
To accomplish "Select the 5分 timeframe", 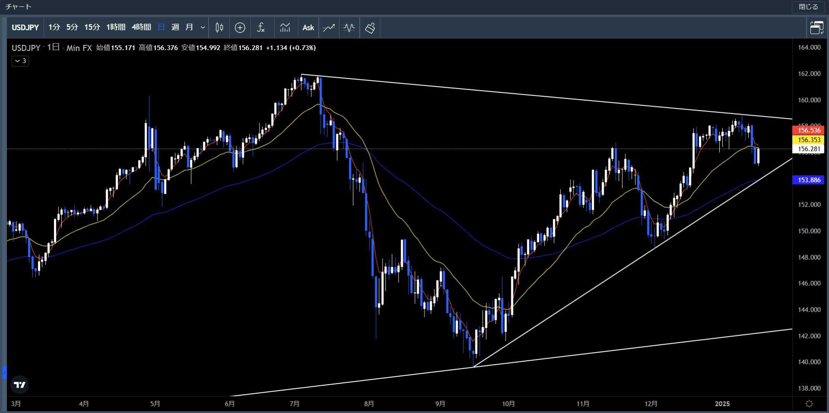I will click(72, 28).
